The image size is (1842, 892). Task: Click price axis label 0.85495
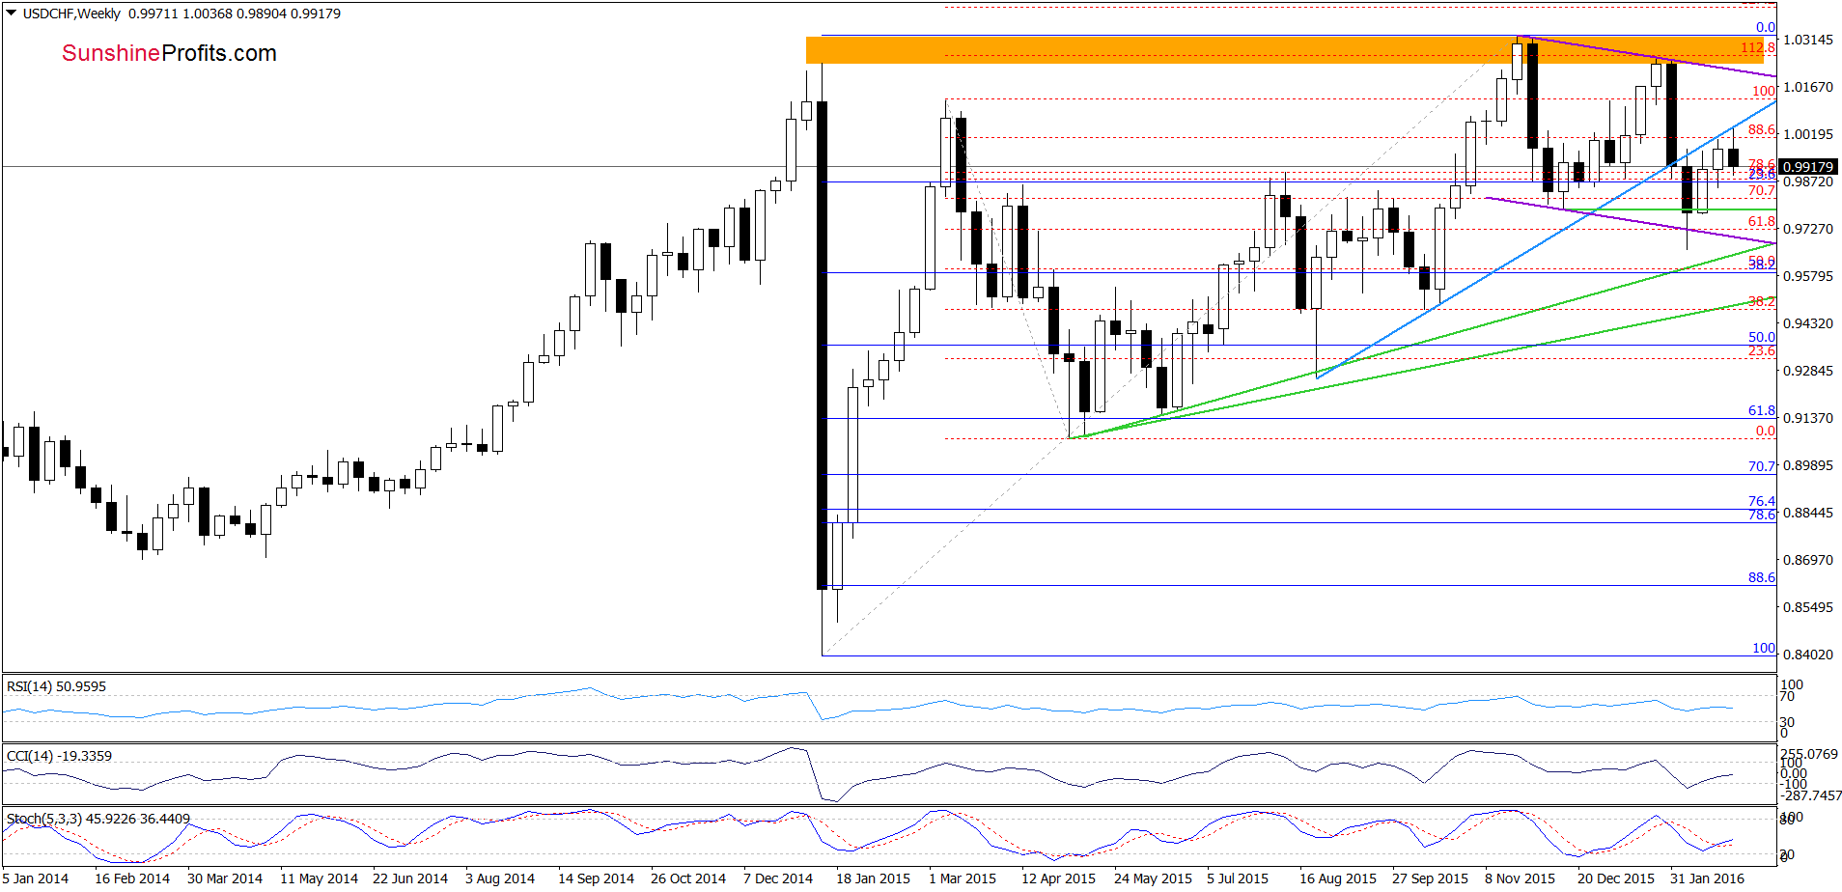1808,607
